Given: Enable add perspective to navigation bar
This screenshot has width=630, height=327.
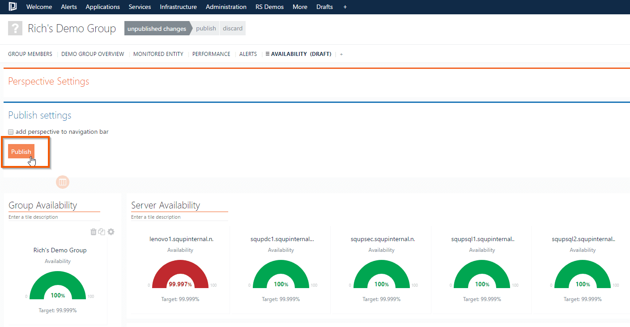Looking at the screenshot, I should click(11, 132).
